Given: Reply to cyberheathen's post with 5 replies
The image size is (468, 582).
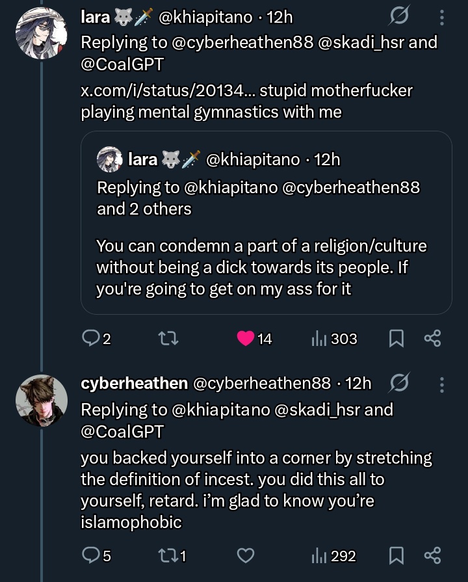Looking at the screenshot, I should pos(89,556).
